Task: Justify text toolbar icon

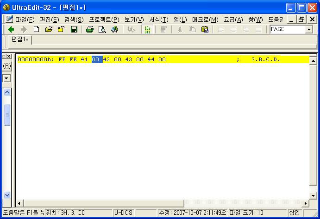Action: [258, 29]
